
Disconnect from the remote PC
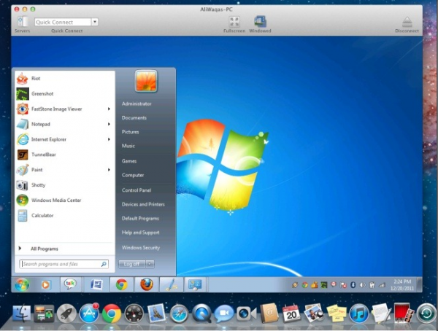[x=407, y=22]
